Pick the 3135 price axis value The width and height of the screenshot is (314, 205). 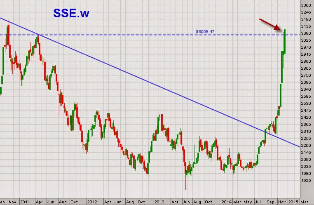click(x=306, y=26)
